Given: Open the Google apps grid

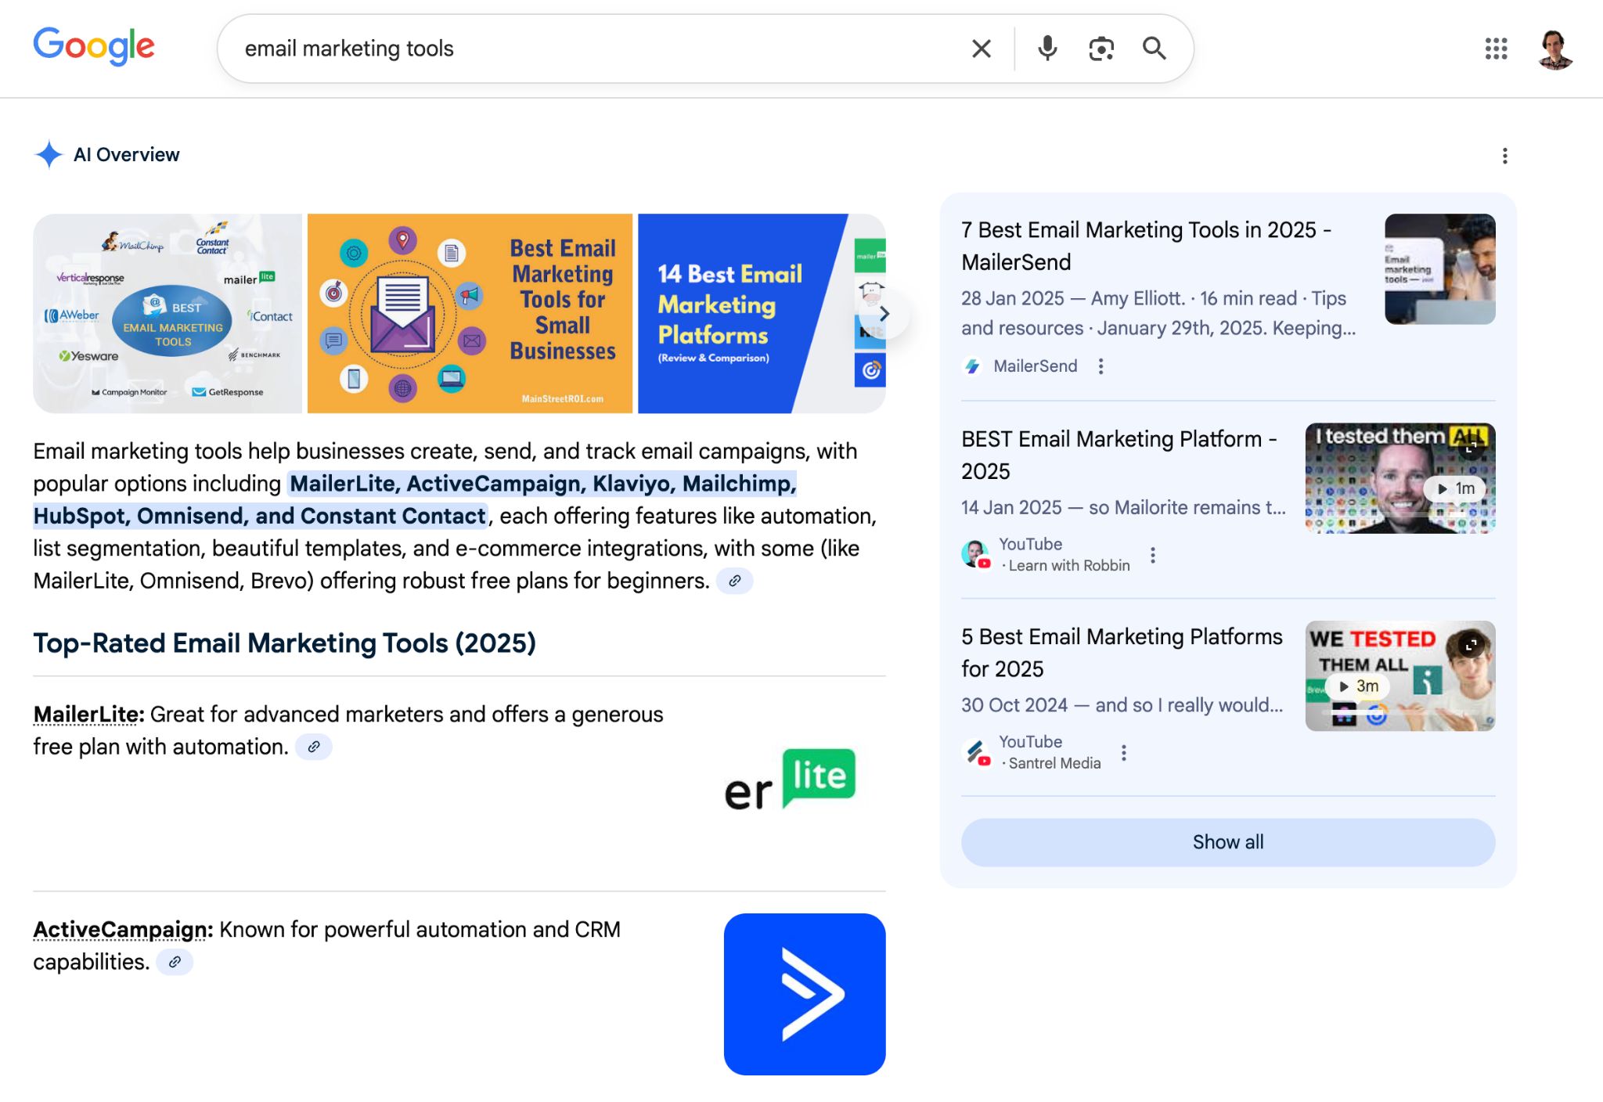Looking at the screenshot, I should 1497,49.
